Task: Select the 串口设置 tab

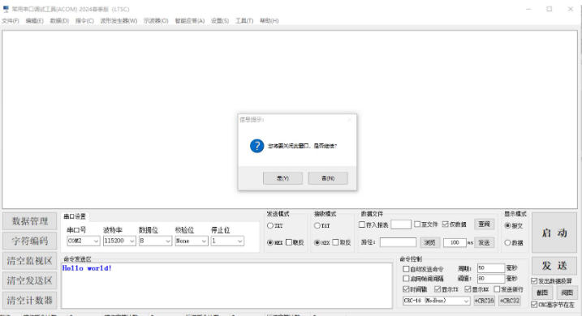Action: 75,216
